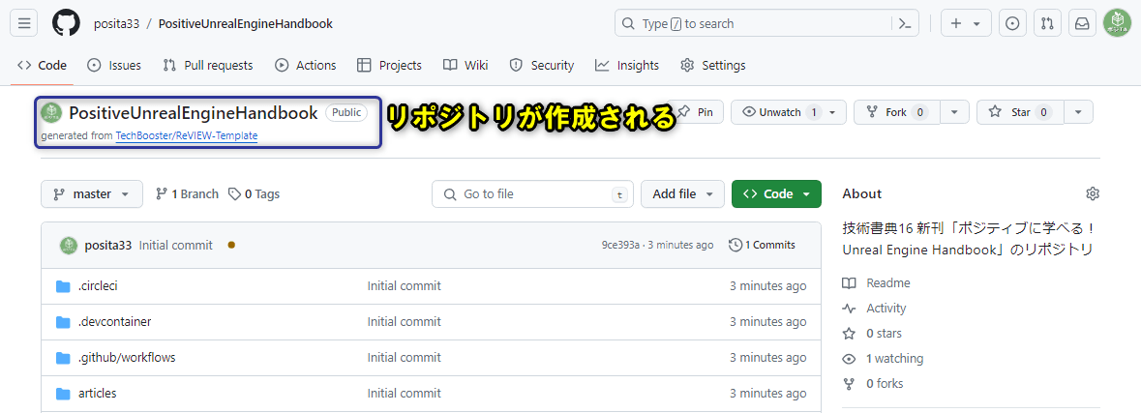Image resolution: width=1141 pixels, height=413 pixels.
Task: Open the command palette icon
Action: point(905,23)
